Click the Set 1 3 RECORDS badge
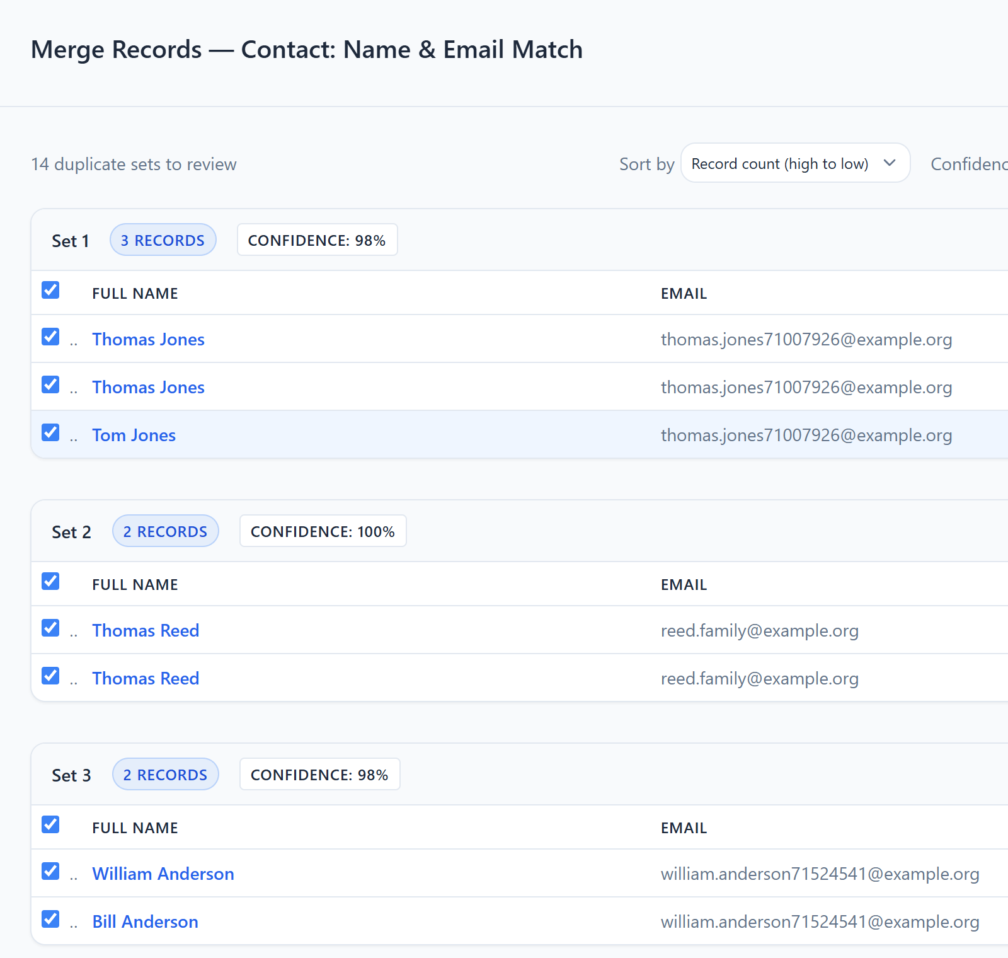 163,240
